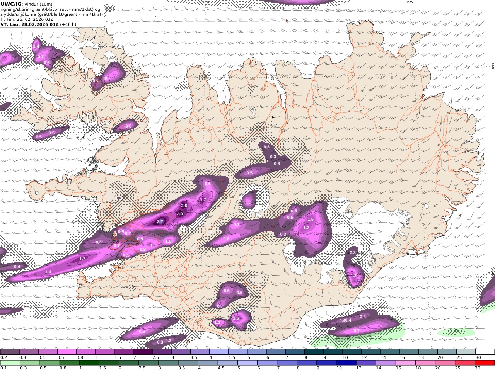Pick the top-row legend swatch starting at 14
Viewport: 495px width, 371px height.
(x=390, y=352)
